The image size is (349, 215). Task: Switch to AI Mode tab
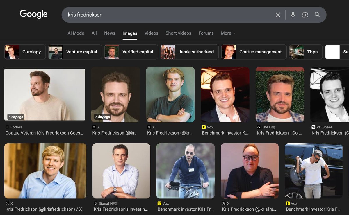click(x=76, y=33)
